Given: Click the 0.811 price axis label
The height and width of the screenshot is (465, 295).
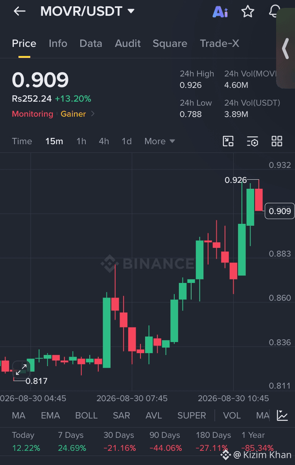Looking at the screenshot, I should click(280, 386).
